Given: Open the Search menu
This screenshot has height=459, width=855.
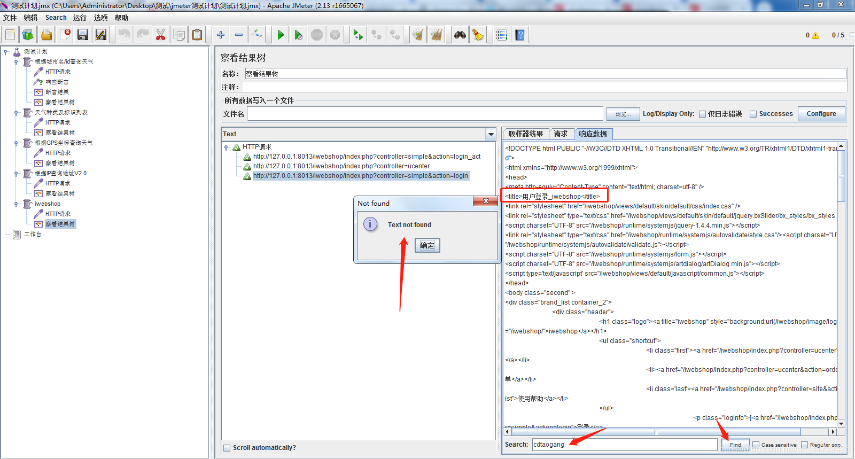Looking at the screenshot, I should tap(56, 18).
